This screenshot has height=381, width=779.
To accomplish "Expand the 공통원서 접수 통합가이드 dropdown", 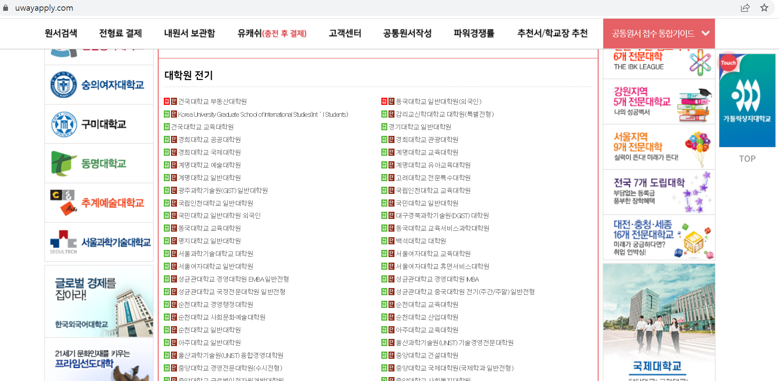I will pos(659,33).
